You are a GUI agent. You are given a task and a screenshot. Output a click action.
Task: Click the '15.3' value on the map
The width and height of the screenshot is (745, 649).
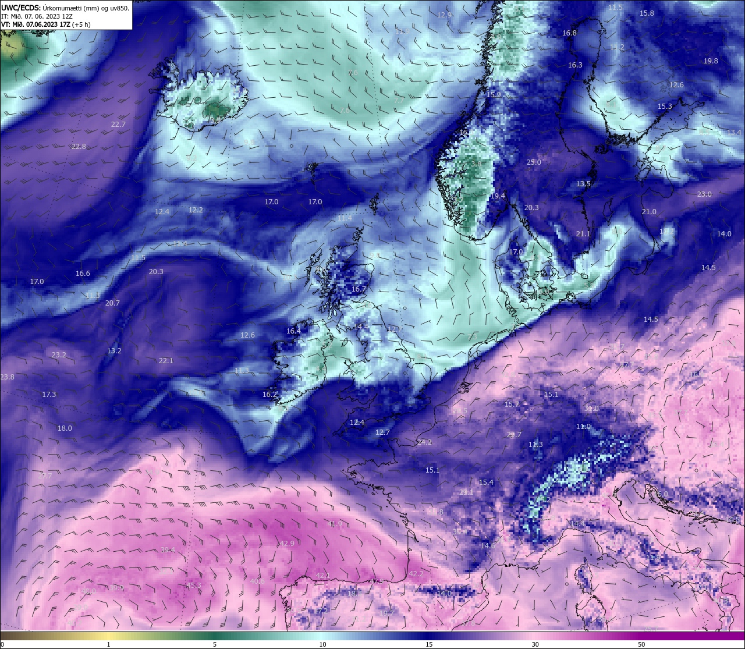pyautogui.click(x=665, y=107)
